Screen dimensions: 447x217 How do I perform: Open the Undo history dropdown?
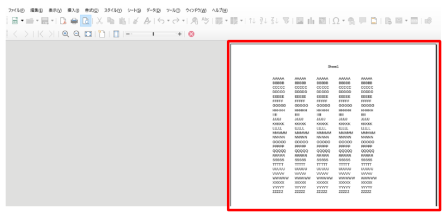[168, 21]
